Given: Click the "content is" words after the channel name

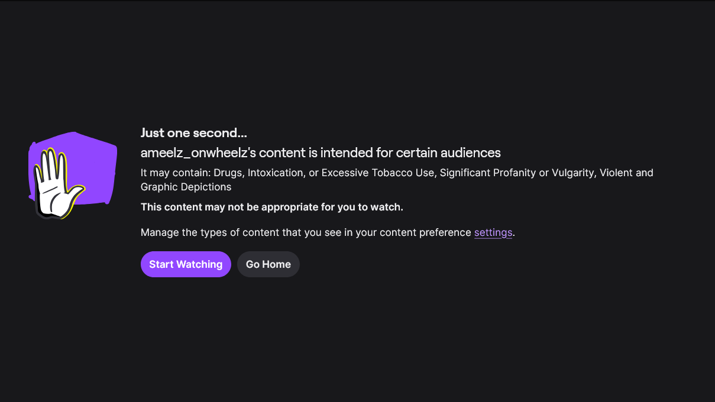Looking at the screenshot, I should [x=282, y=153].
